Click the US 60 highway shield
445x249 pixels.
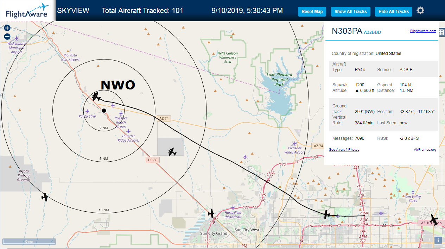pos(153,160)
